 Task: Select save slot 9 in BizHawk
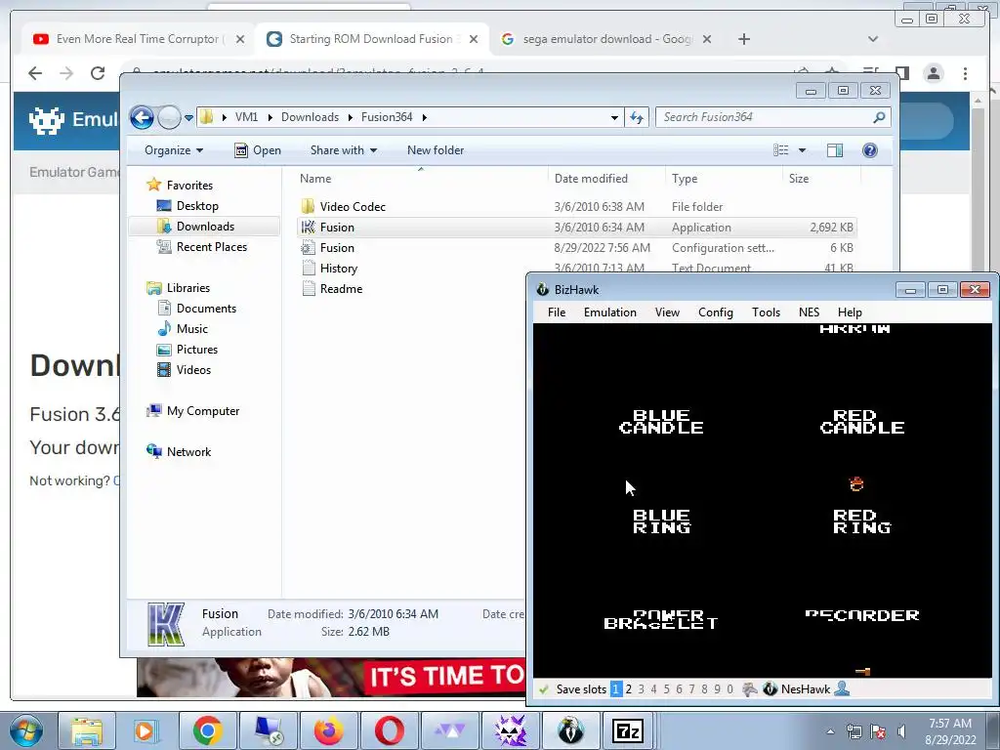[718, 688]
